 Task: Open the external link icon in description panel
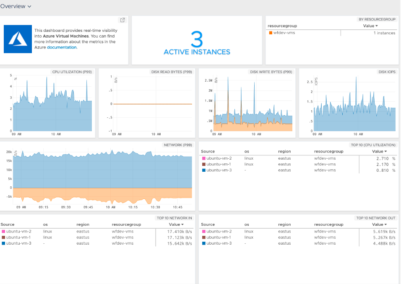click(x=122, y=20)
